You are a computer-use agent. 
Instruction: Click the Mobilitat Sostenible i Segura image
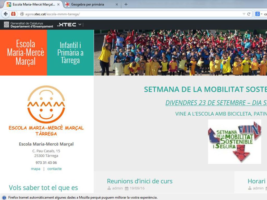pyautogui.click(x=234, y=142)
